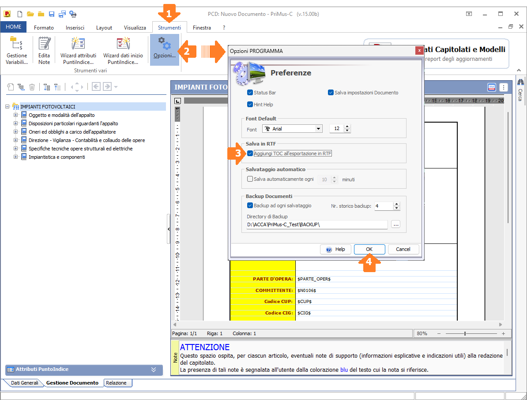Click the Help button in the dialog

(x=335, y=249)
